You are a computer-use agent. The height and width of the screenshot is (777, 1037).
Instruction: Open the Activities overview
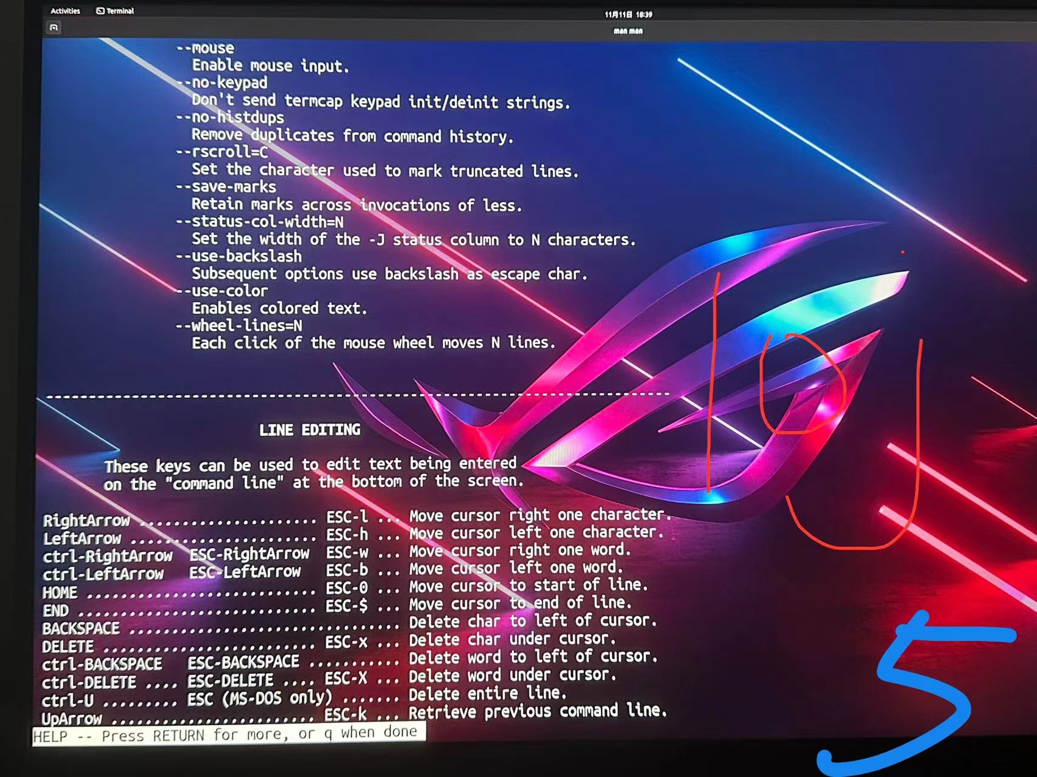pos(65,11)
